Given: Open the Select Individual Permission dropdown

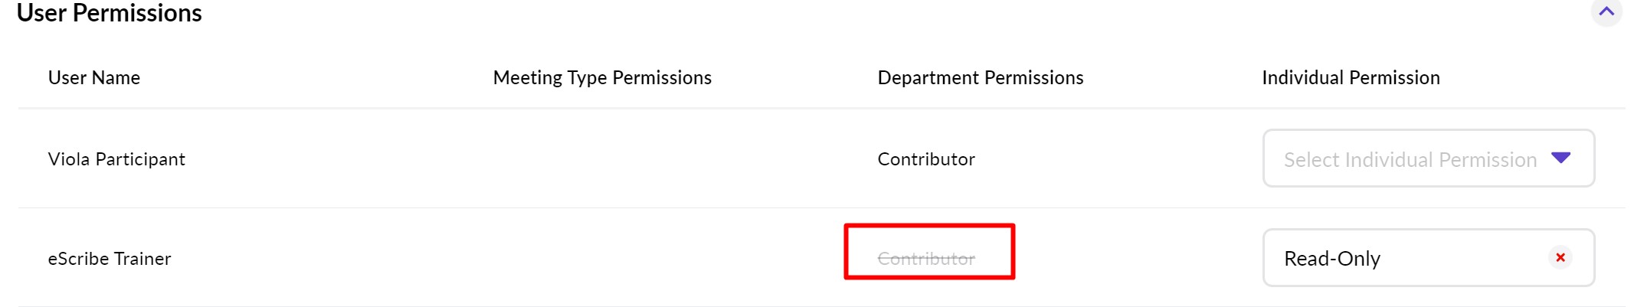Looking at the screenshot, I should click(x=1428, y=158).
